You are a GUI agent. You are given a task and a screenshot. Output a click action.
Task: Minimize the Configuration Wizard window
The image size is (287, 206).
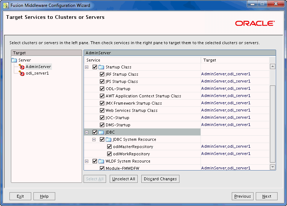(252, 4)
